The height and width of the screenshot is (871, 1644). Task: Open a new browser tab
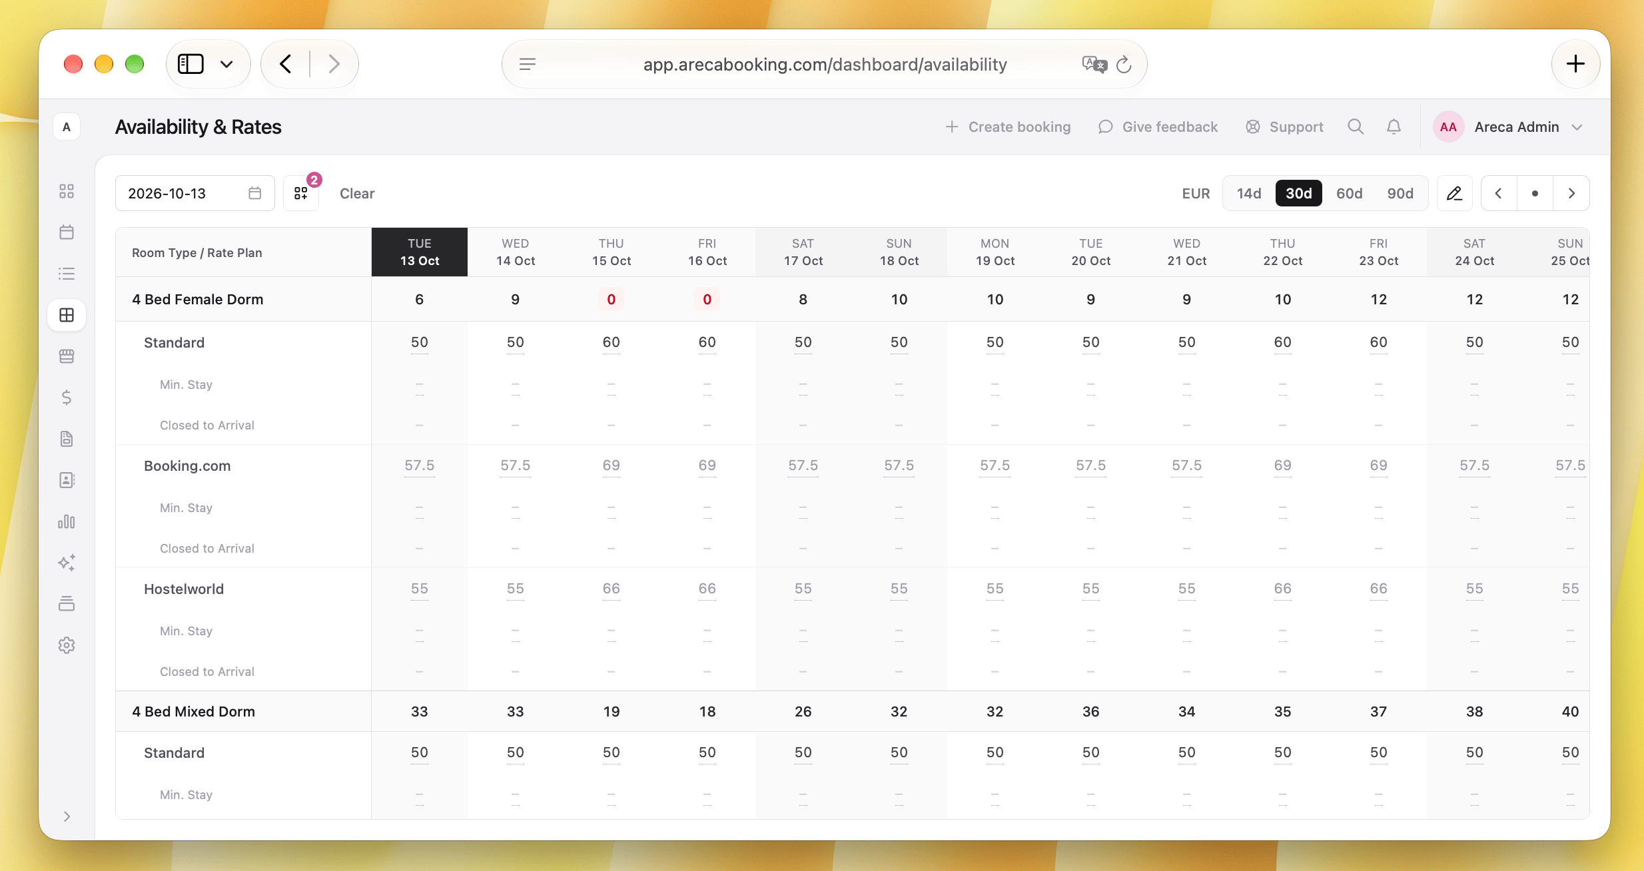1575,64
